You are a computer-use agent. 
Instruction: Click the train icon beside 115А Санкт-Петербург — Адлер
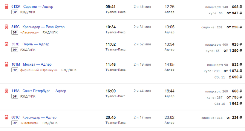(x=6, y=91)
